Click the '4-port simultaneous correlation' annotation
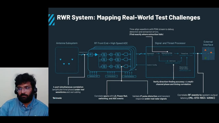Screen dimensions: 219x123 68,90
